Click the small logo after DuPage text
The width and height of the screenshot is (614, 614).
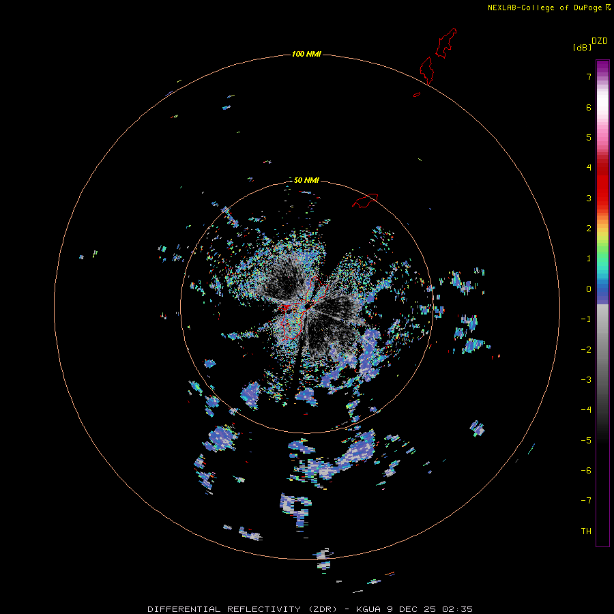point(608,8)
